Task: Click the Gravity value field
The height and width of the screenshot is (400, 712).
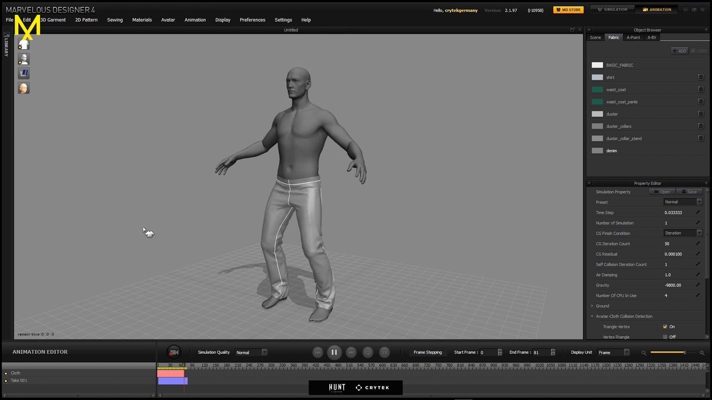Action: (678, 285)
